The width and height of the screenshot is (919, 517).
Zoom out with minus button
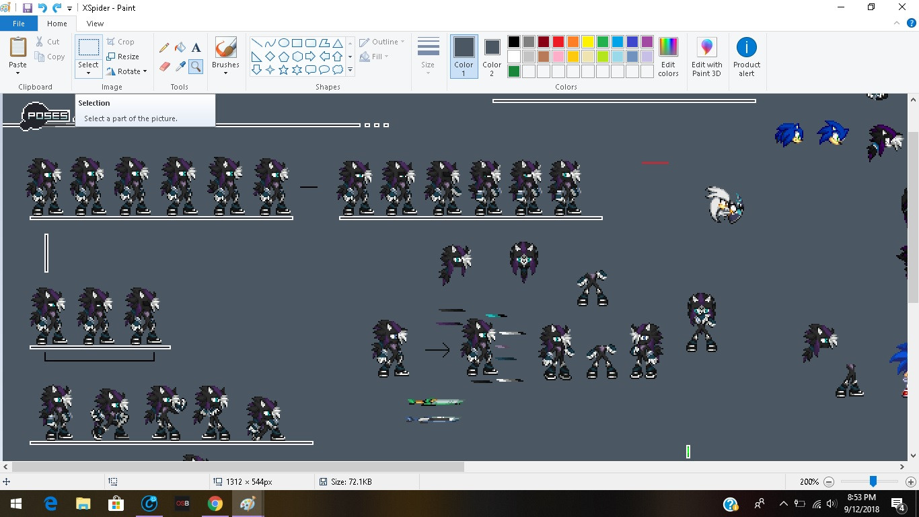coord(829,482)
